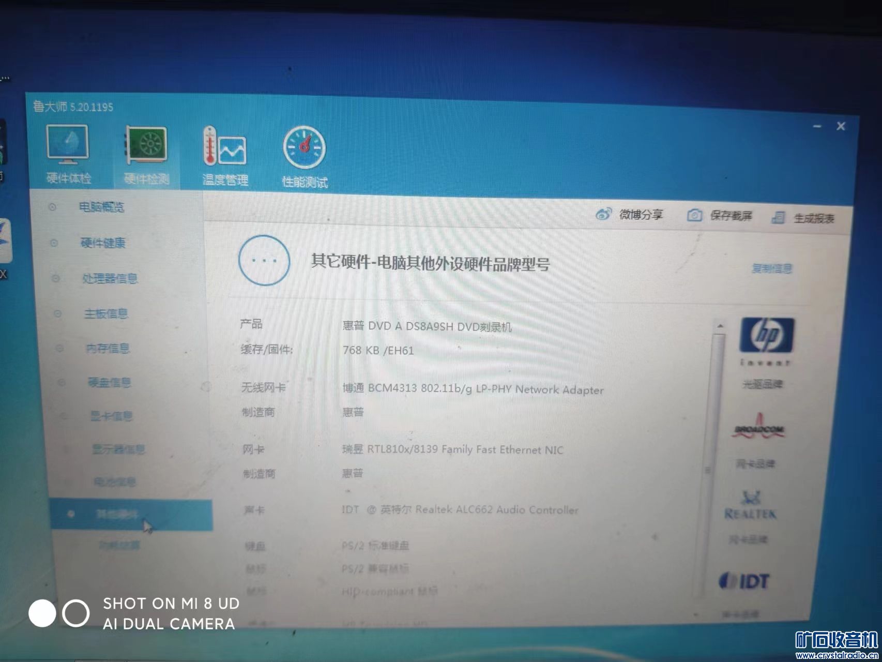The image size is (882, 662).
Task: Click the IDT sound card brand logo
Action: (x=743, y=581)
